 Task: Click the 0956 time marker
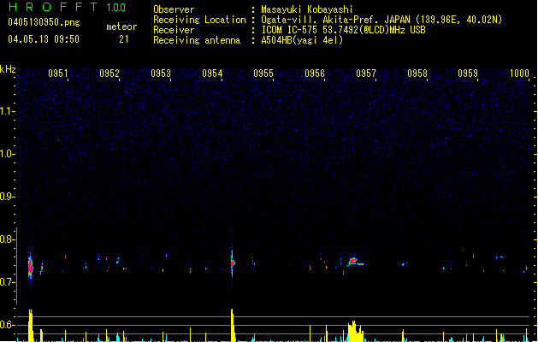click(x=315, y=74)
